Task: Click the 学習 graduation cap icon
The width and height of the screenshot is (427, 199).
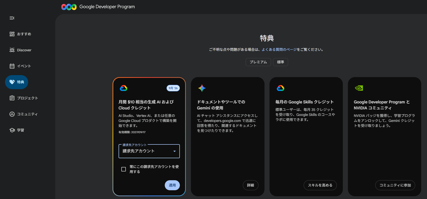Action: coord(12,130)
